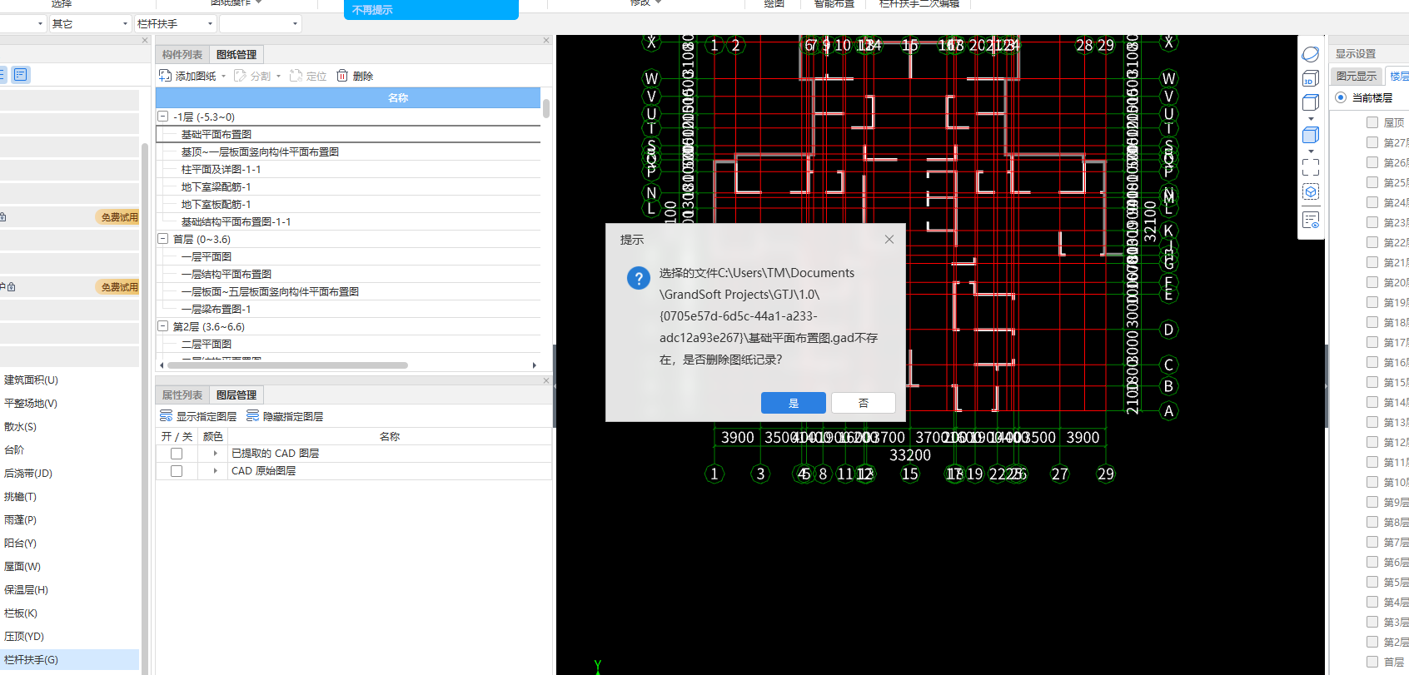Image resolution: width=1409 pixels, height=675 pixels.
Task: Close the drawing management panel X
Action: click(546, 40)
